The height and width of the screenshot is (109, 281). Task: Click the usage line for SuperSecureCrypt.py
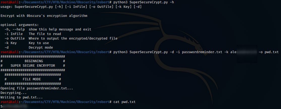[71, 7]
